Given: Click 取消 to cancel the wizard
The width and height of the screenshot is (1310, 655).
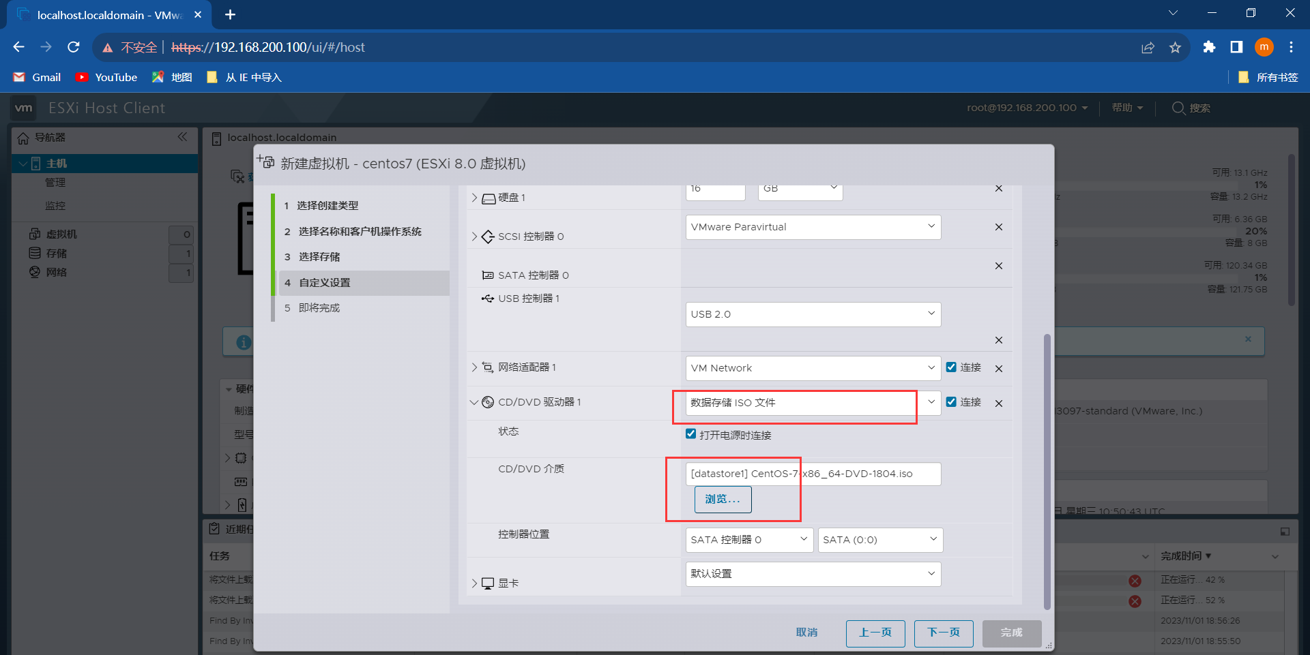Looking at the screenshot, I should coord(806,633).
